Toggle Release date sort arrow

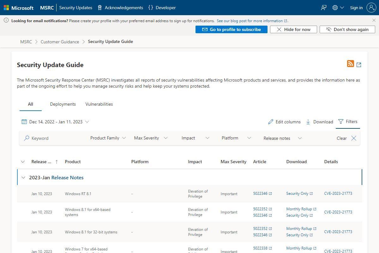pyautogui.click(x=57, y=162)
